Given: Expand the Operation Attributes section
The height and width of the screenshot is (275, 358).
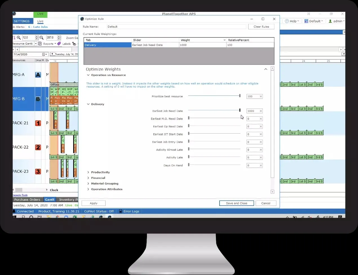Looking at the screenshot, I should (88, 189).
